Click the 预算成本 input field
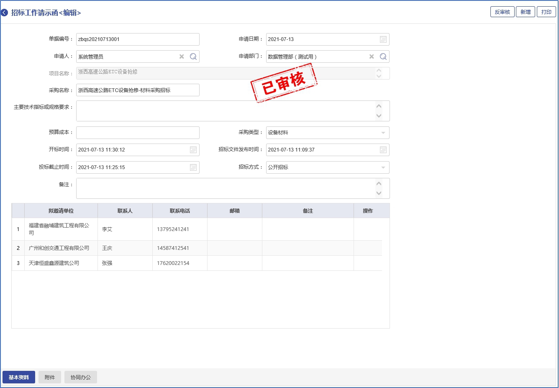The width and height of the screenshot is (559, 388). tap(138, 133)
